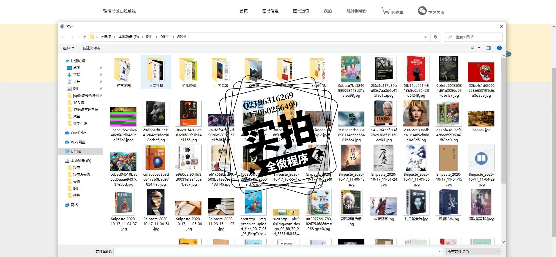
Task: Expand the address bar history dropdown
Action: pos(425,37)
